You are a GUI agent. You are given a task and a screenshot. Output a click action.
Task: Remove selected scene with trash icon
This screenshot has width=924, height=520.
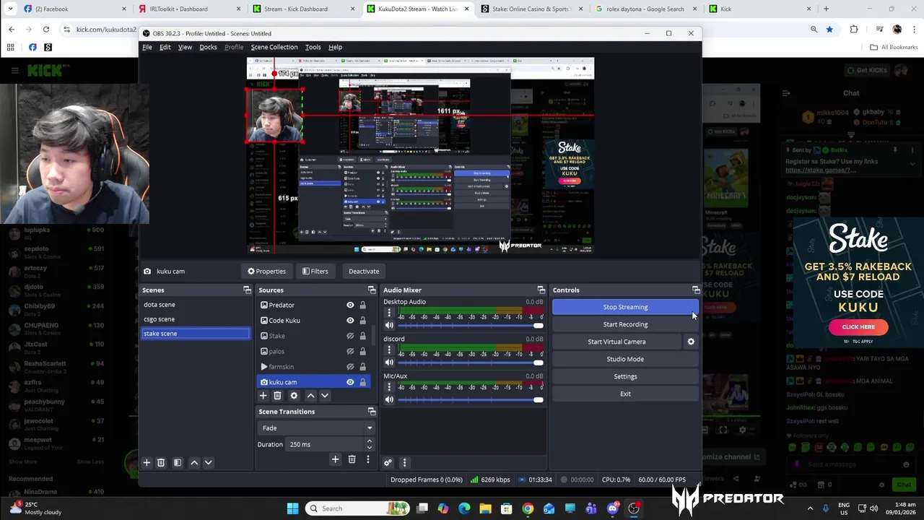pyautogui.click(x=161, y=462)
